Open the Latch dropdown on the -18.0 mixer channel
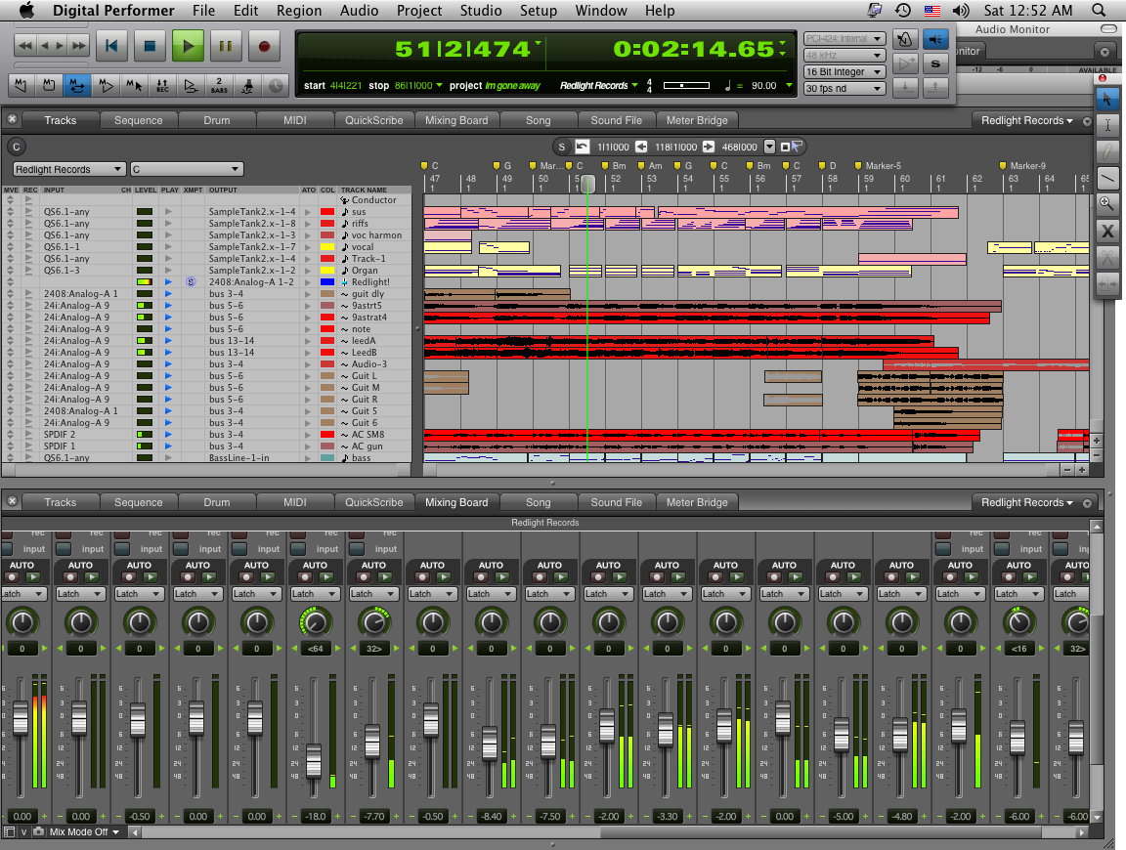1126x850 pixels. tap(315, 594)
